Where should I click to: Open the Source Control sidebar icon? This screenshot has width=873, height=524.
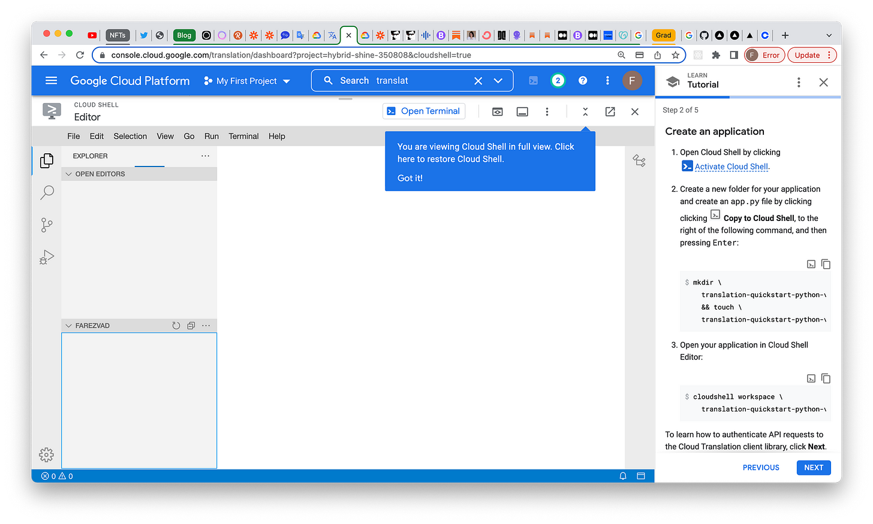point(47,225)
